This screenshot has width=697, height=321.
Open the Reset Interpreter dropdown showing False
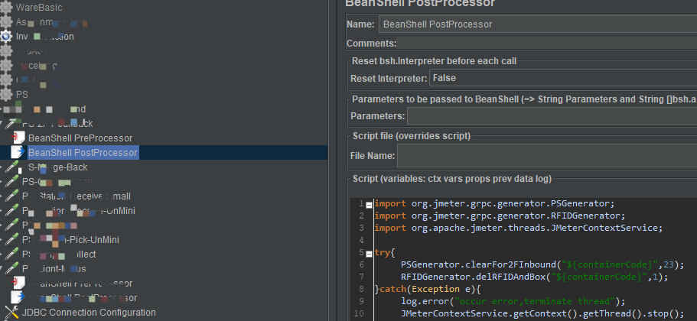point(563,78)
